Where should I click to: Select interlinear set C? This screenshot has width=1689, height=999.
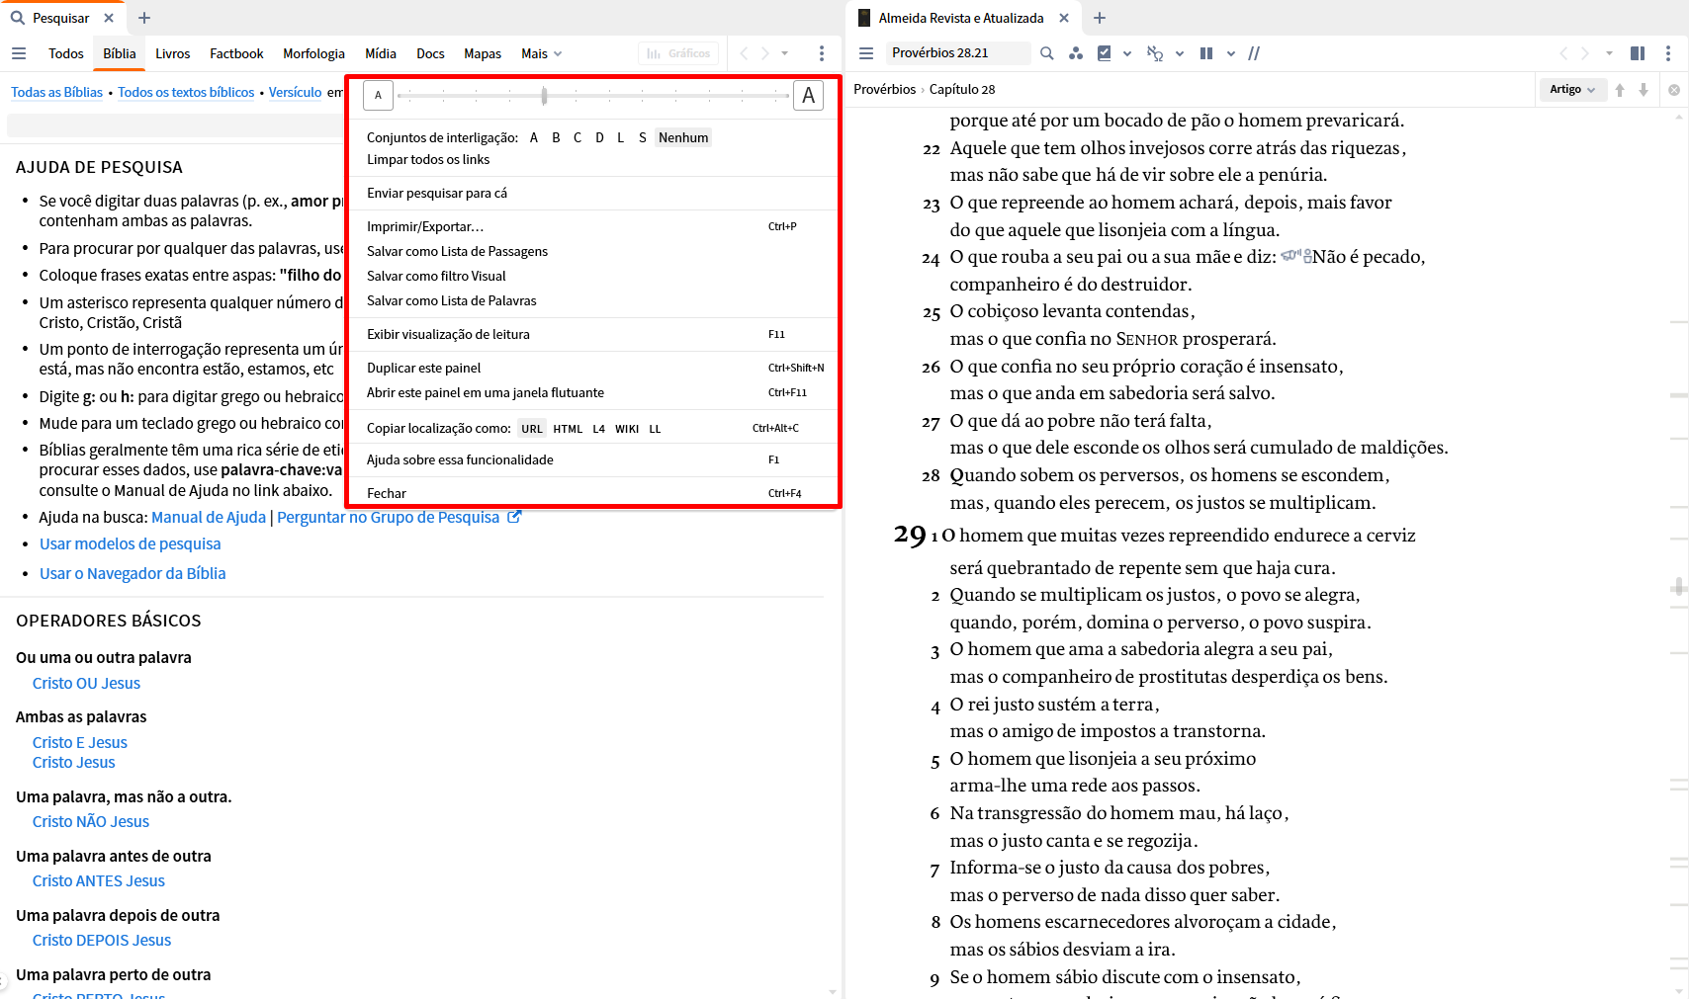578,137
